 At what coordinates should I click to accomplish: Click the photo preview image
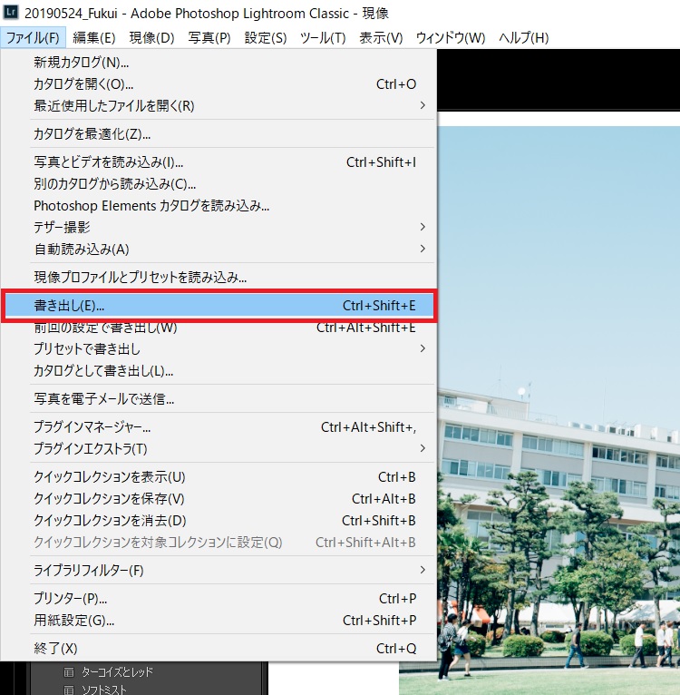(558, 363)
